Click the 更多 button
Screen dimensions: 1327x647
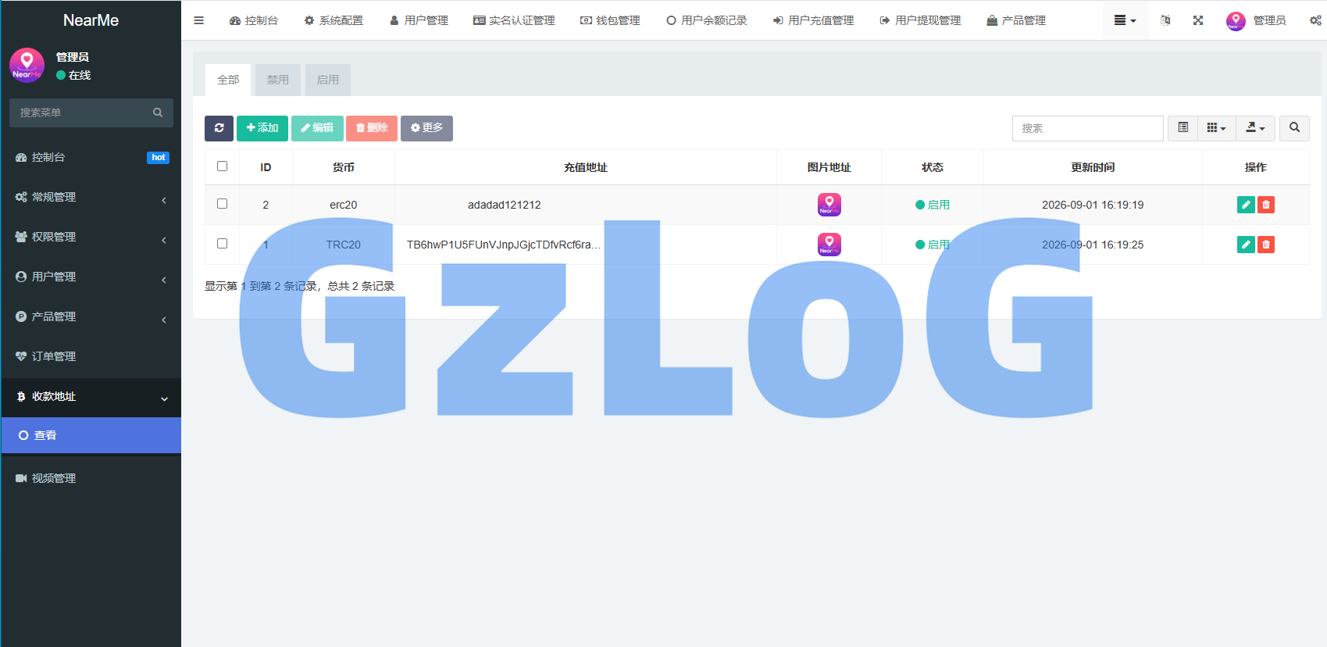click(426, 128)
